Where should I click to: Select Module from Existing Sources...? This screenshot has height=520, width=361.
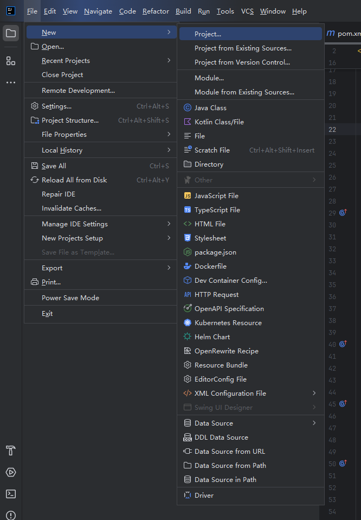[x=251, y=92]
